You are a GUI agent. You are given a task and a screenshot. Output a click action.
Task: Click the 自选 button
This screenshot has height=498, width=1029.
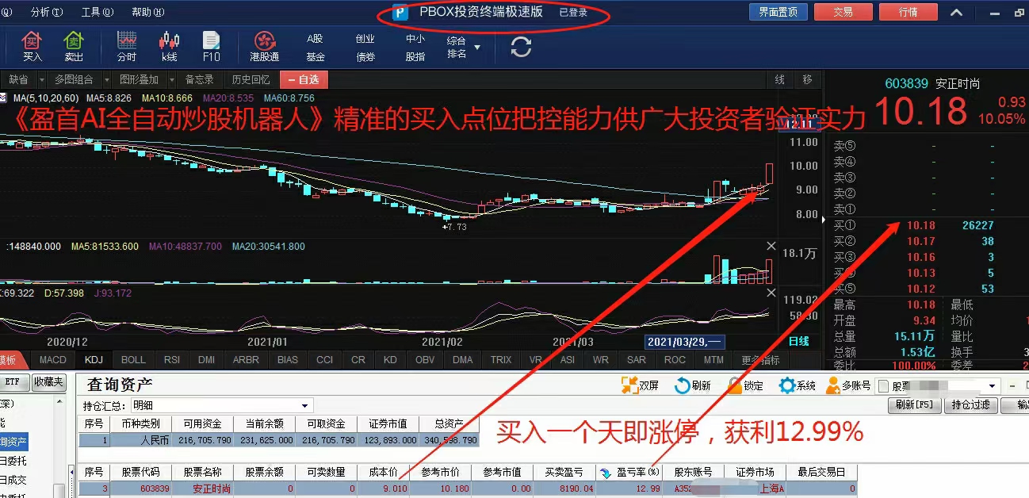304,80
